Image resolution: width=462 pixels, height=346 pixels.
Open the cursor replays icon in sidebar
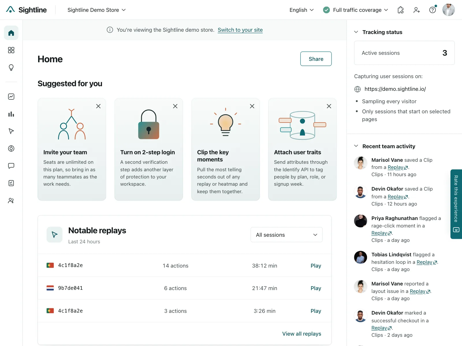pyautogui.click(x=11, y=131)
